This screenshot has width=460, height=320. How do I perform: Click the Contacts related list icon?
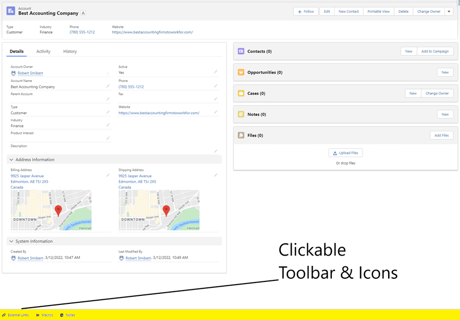pos(241,51)
